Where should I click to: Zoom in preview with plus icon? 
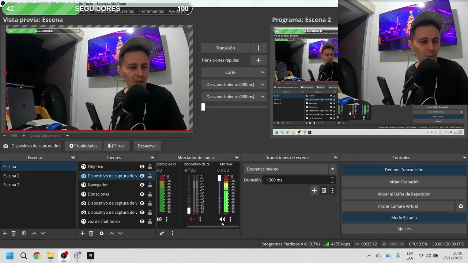coord(24,136)
